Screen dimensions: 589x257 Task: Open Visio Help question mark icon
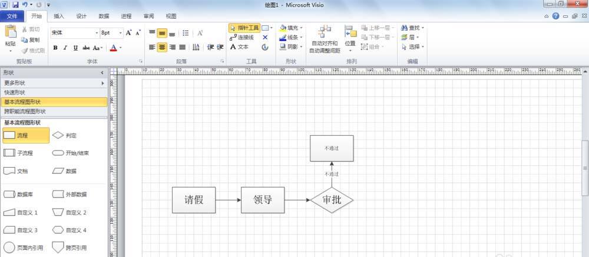556,16
